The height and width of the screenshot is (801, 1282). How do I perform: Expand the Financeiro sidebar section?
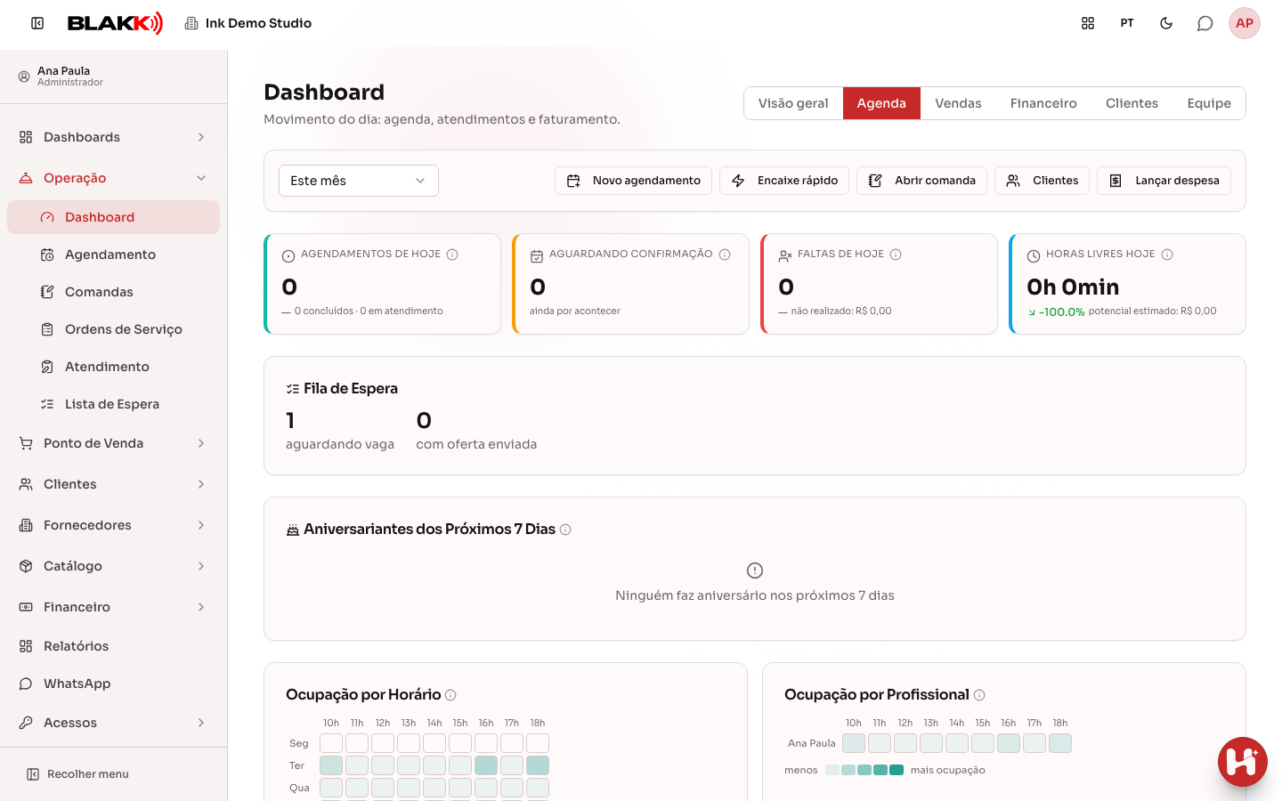tap(113, 607)
